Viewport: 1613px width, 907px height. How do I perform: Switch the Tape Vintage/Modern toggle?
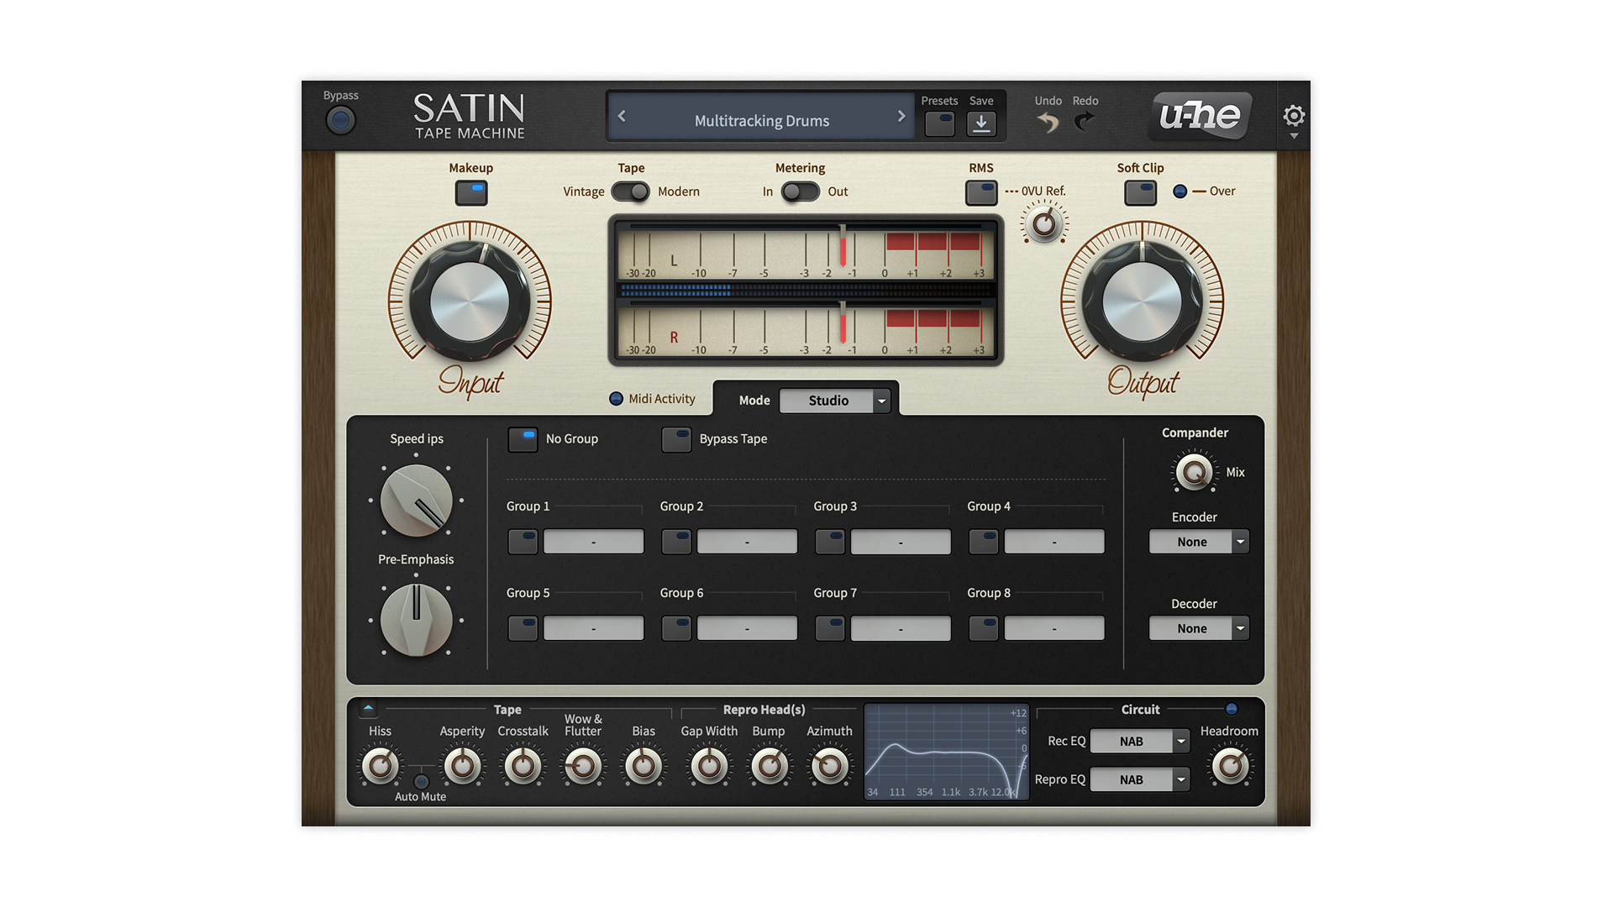click(x=631, y=191)
